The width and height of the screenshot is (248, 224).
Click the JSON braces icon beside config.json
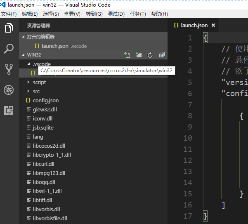[x=28, y=100]
